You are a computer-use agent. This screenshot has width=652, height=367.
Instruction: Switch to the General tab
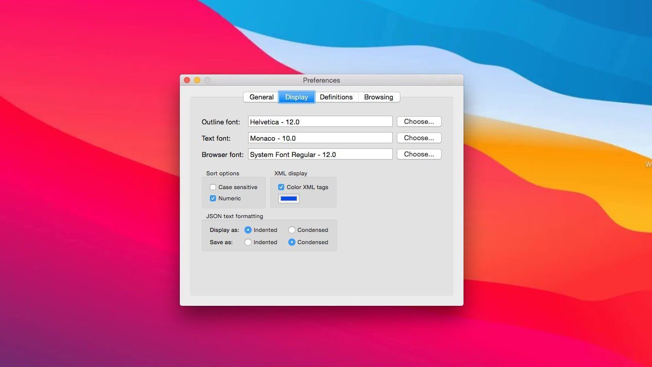pyautogui.click(x=261, y=97)
